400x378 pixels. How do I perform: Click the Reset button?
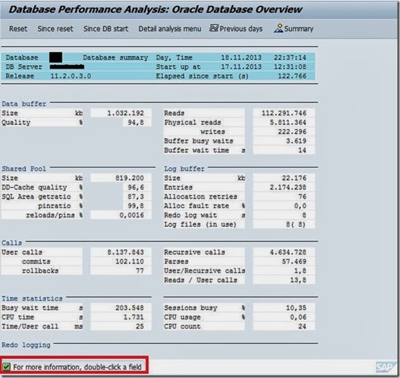coord(18,29)
